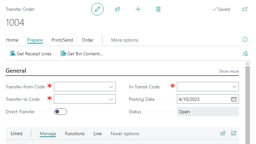This screenshot has width=256, height=144.
Task: Switch to the Home tab
Action: [x=12, y=40]
